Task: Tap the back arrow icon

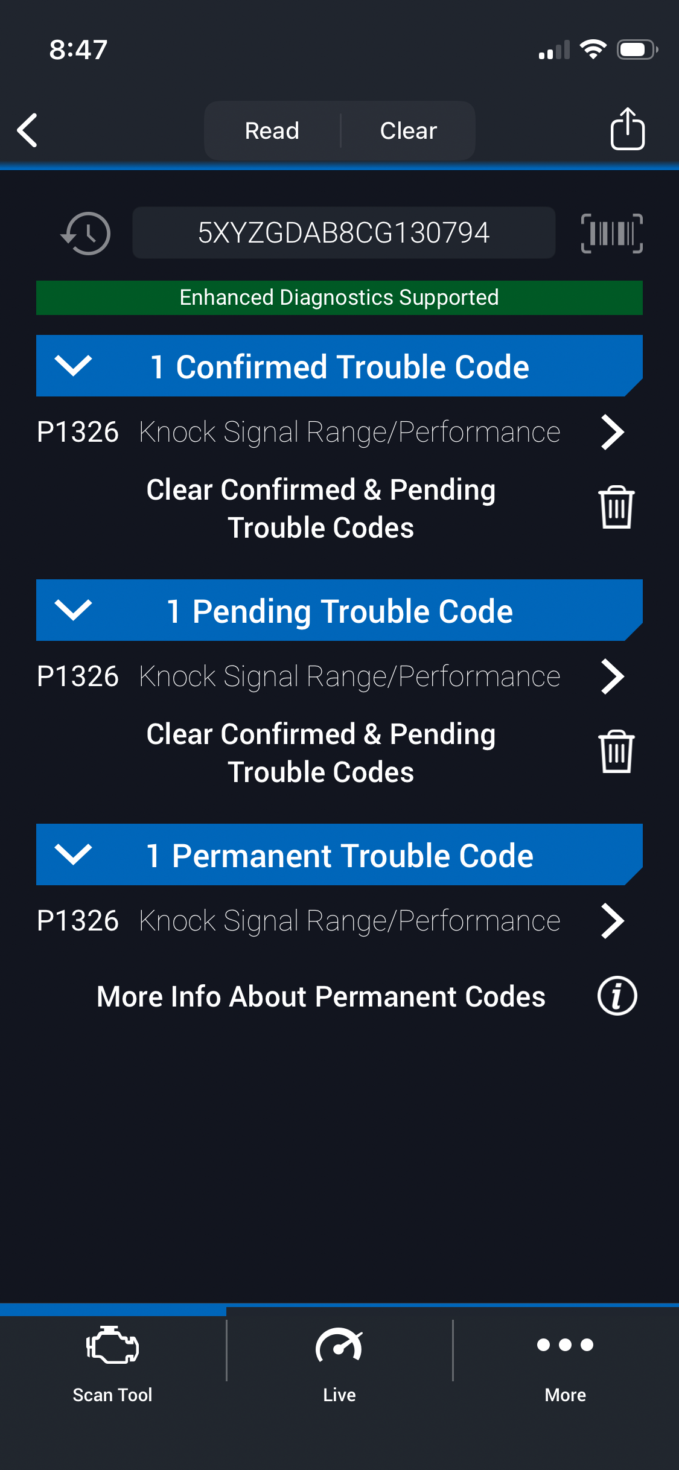Action: point(28,130)
